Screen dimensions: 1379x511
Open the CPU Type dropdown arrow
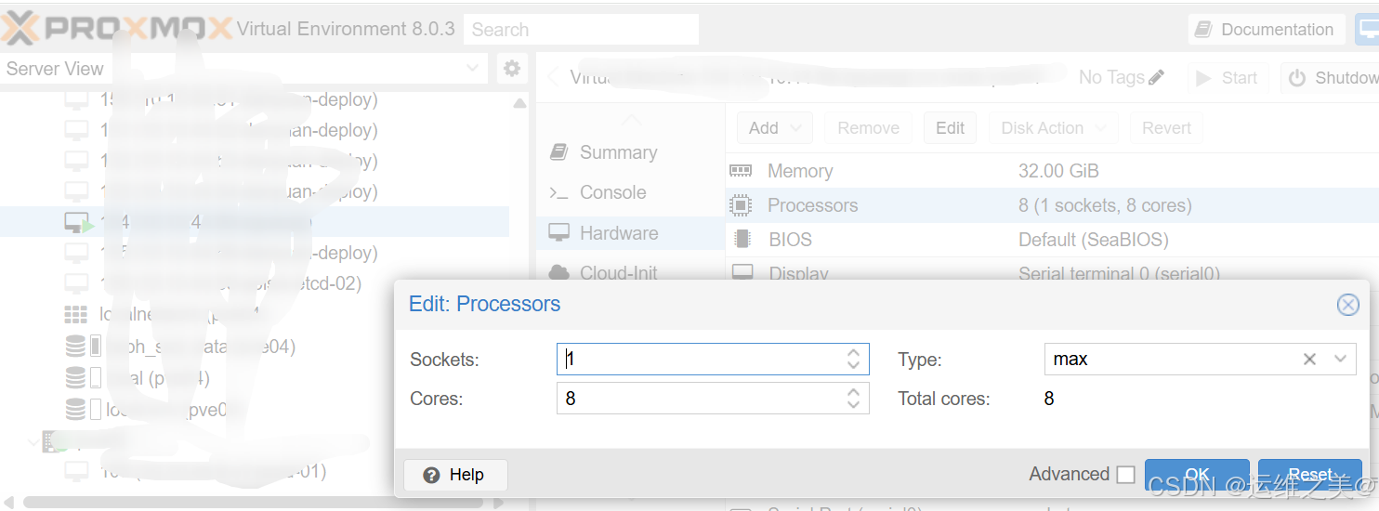[x=1340, y=359]
